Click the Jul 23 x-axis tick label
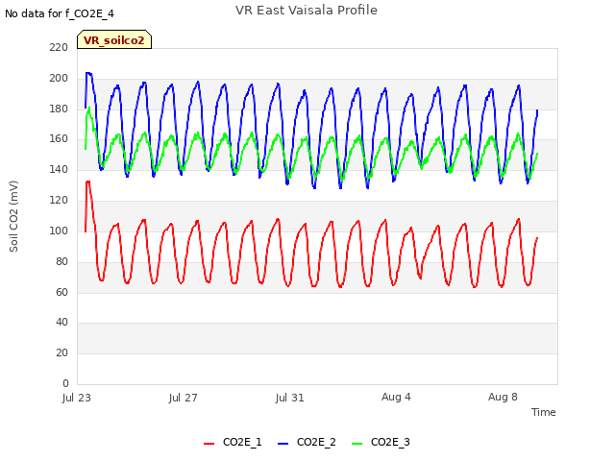Screen dimensions: 615x461 point(77,398)
